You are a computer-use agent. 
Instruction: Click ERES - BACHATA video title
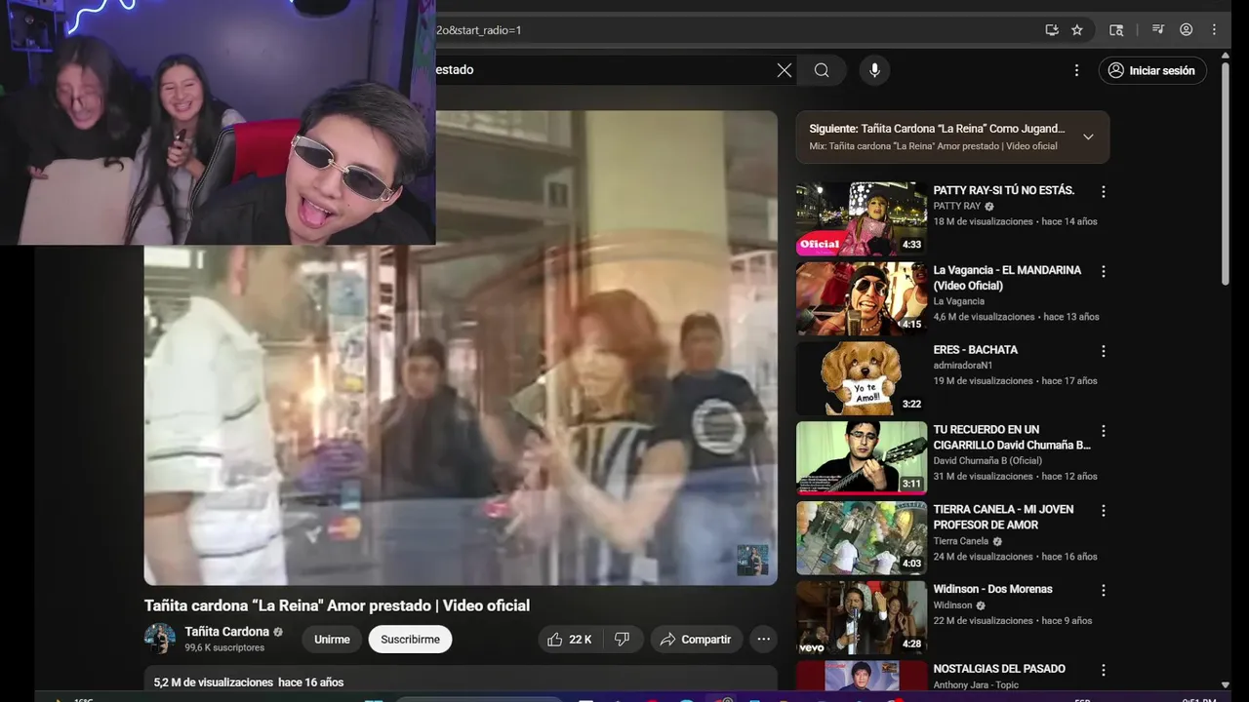[975, 350]
